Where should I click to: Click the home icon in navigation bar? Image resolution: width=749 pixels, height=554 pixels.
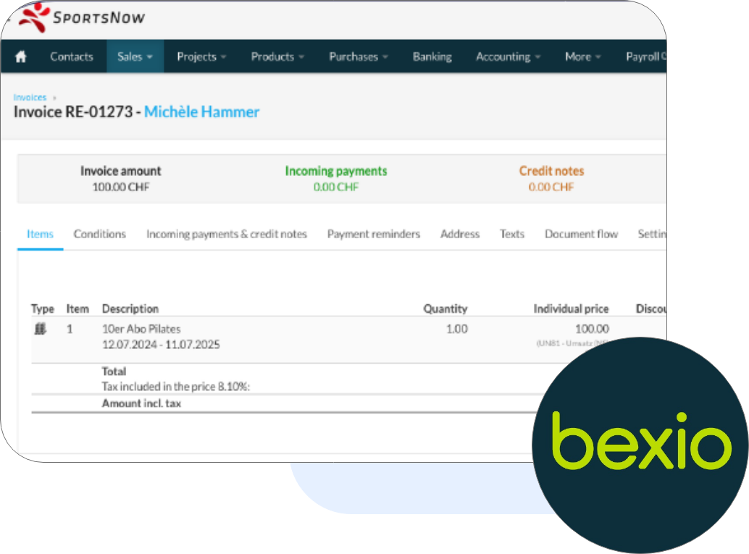coord(21,57)
